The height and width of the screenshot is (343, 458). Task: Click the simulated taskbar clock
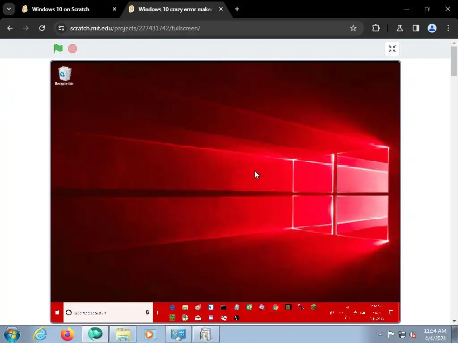coord(377,312)
